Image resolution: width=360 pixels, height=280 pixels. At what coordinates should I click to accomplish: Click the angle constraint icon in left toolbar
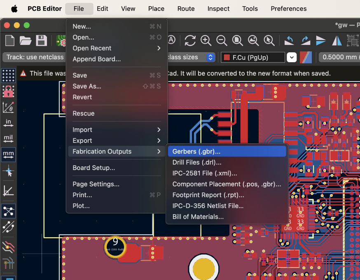tap(9, 191)
